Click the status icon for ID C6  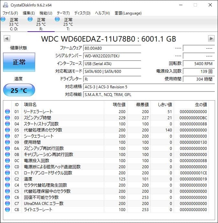7,197
